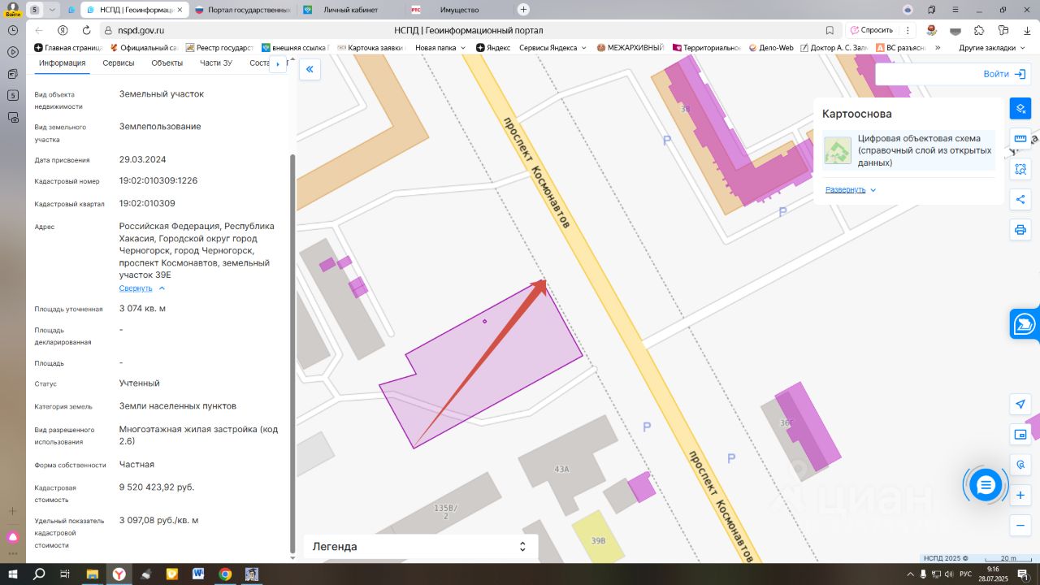Switch to the Части ЗУ tab

click(216, 63)
